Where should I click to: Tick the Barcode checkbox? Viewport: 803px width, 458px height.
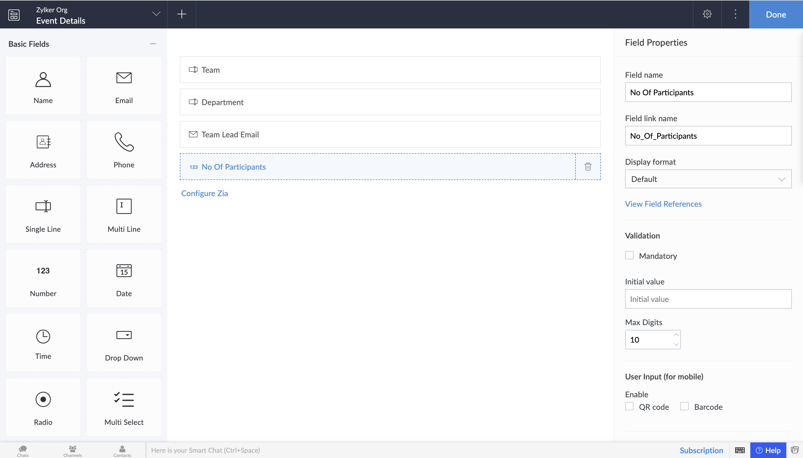[x=684, y=406]
